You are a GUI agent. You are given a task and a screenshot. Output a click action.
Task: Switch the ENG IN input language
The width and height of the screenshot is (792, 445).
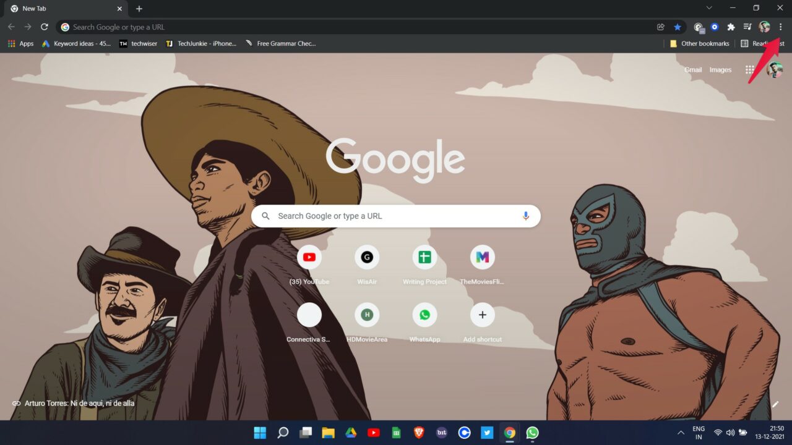pos(699,433)
